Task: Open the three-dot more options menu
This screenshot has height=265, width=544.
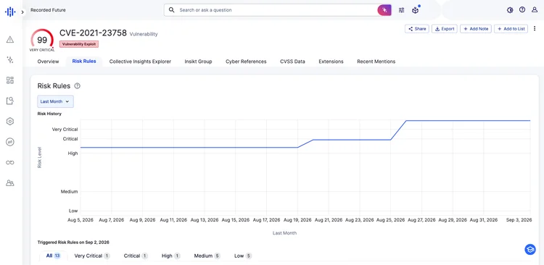Action: pyautogui.click(x=535, y=28)
